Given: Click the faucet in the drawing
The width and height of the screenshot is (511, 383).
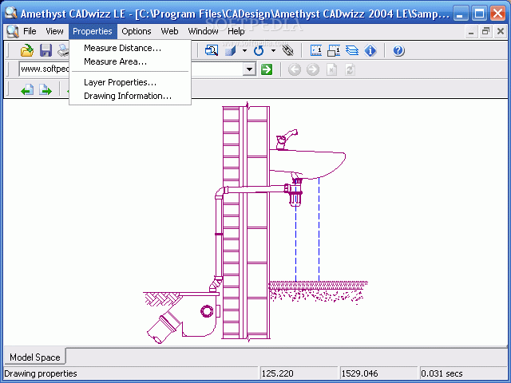Looking at the screenshot, I should click(286, 140).
